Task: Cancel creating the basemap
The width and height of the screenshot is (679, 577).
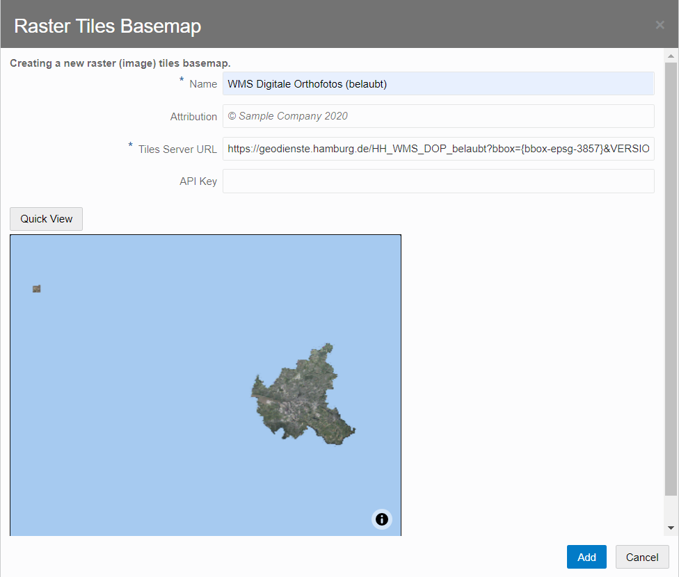Action: coord(641,557)
